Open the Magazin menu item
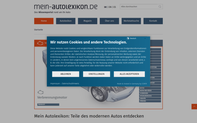Viewport: 197px width, 123px height. pyautogui.click(x=88, y=21)
